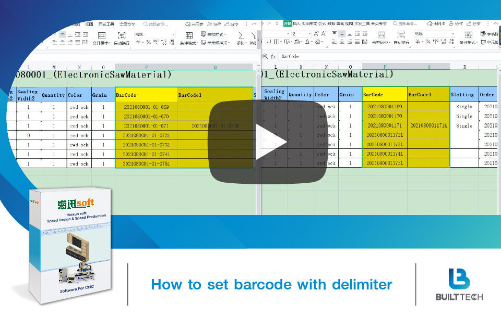Click the share button in right spreadsheet

[x=473, y=23]
